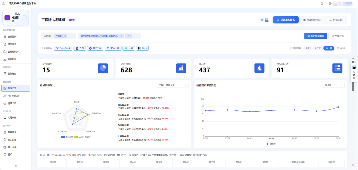Toggle the DeepSeek platform filter
358x170 pixels.
tap(63, 48)
